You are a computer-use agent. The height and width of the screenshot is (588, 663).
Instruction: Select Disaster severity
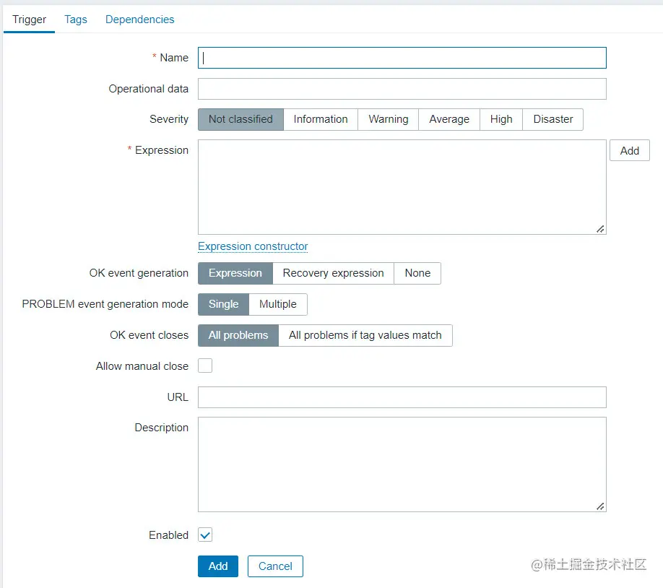[553, 119]
